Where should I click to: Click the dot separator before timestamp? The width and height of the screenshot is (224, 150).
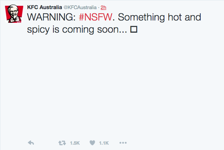[99, 8]
